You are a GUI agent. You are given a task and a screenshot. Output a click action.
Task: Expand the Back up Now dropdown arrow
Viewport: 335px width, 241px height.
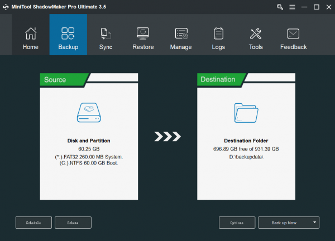pos(314,223)
